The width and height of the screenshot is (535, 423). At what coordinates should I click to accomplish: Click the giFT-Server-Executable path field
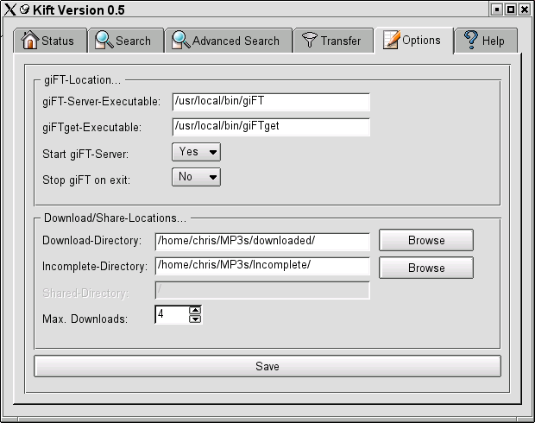(x=270, y=102)
